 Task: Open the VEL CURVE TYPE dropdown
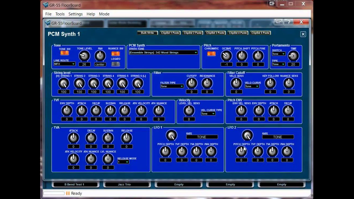point(208,114)
